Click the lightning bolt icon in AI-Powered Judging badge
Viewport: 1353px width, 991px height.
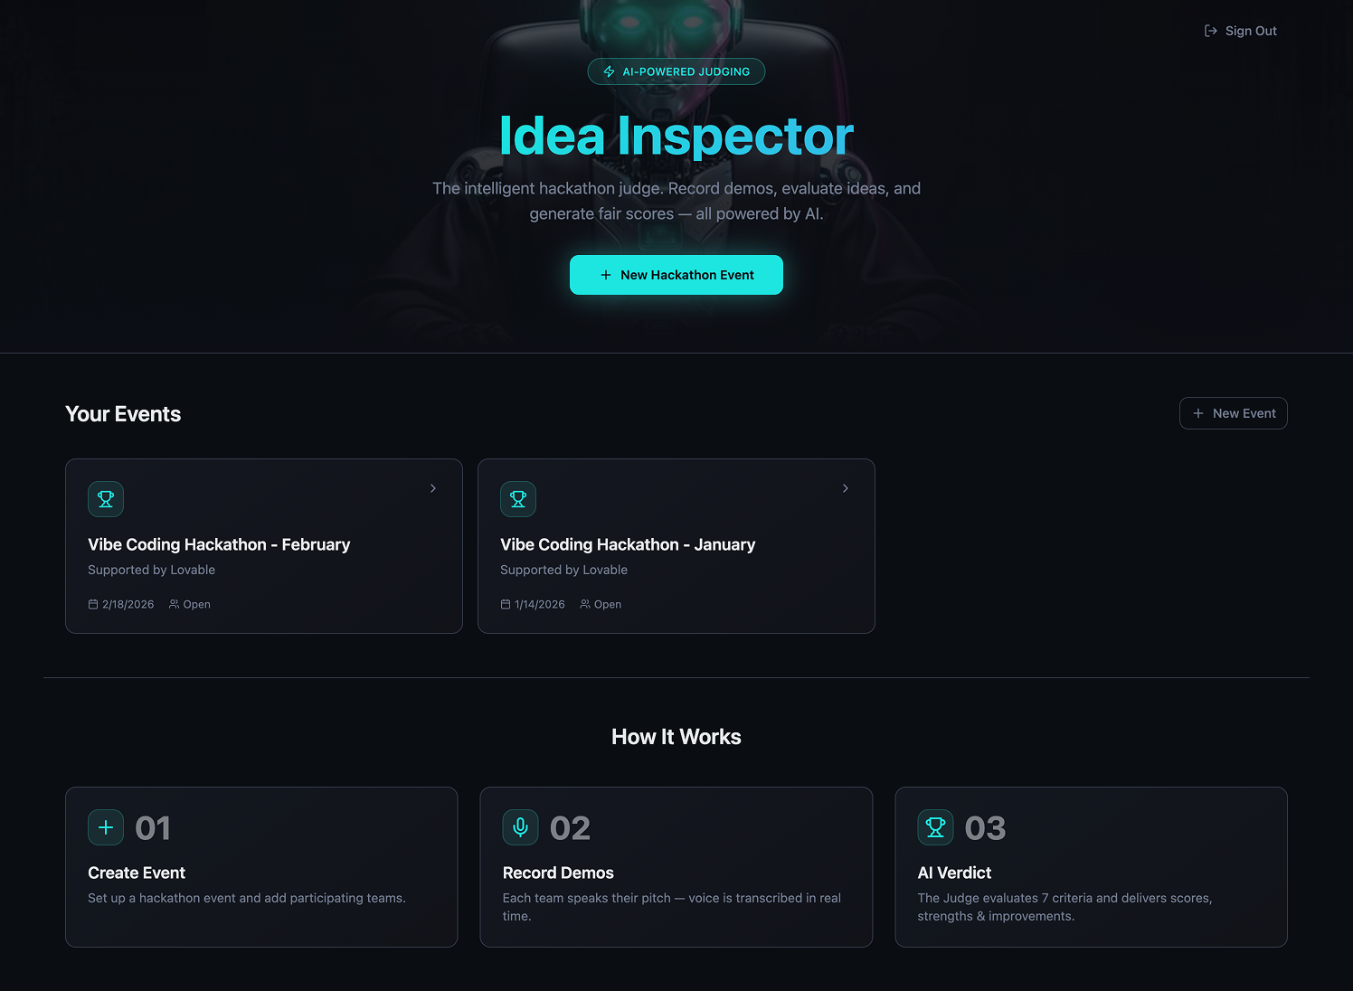click(x=610, y=71)
